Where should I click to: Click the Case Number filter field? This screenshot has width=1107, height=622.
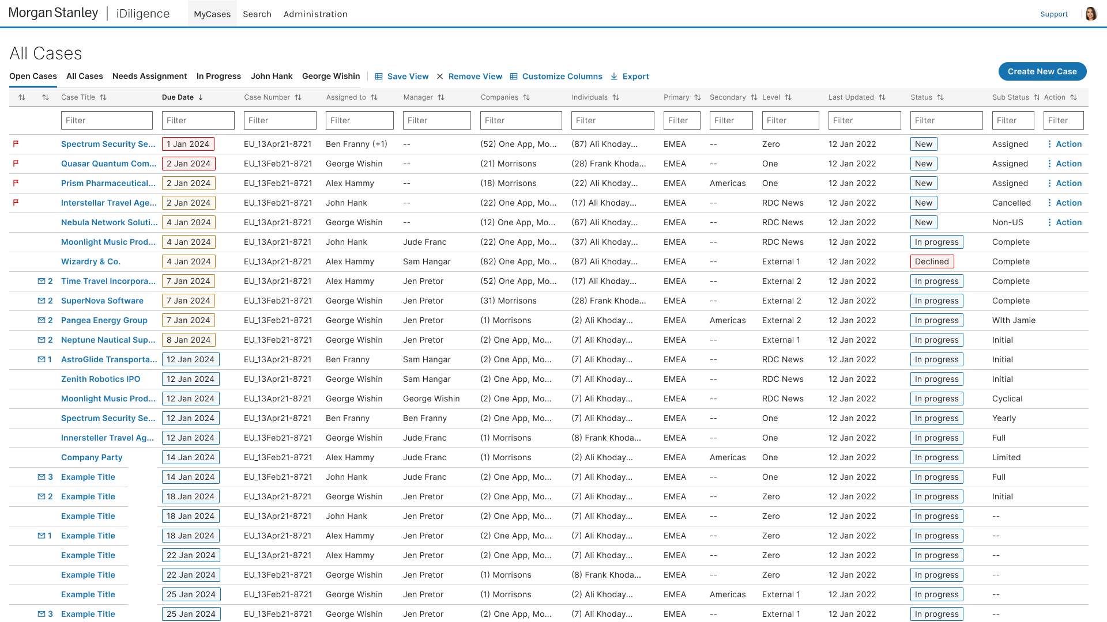point(280,120)
